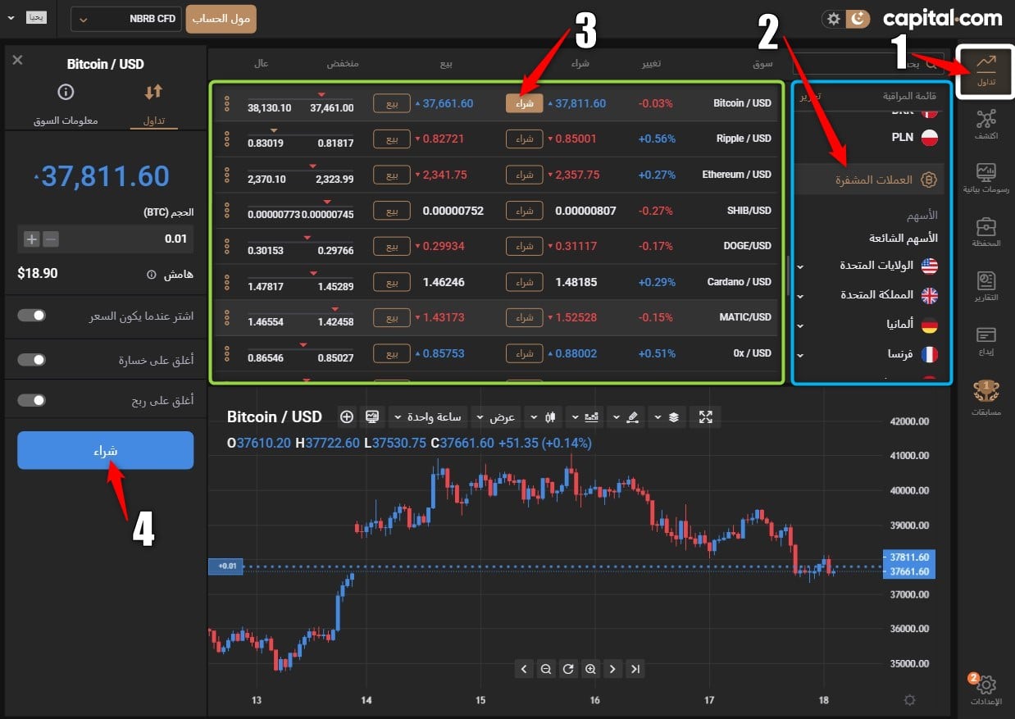1015x719 pixels.
Task: Open the chart indicators dropdown
Action: point(583,416)
